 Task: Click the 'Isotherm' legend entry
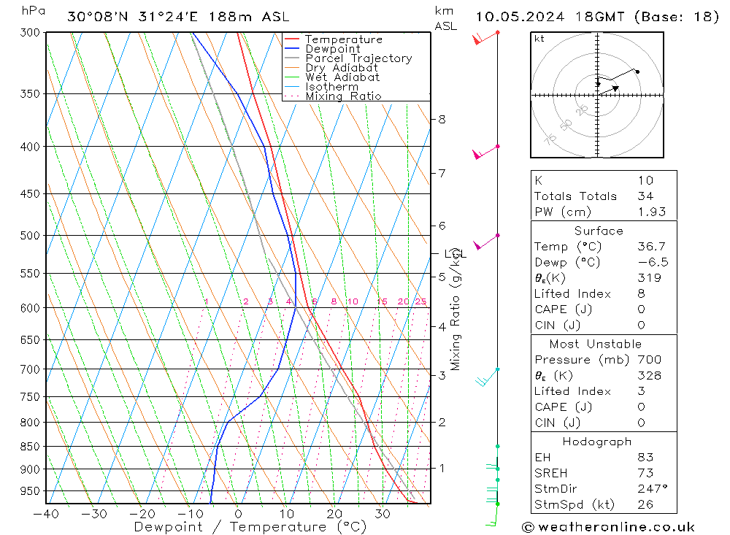(x=321, y=87)
